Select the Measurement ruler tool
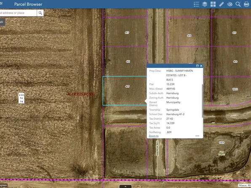Screen dimensions: 251x188 point(221,4)
